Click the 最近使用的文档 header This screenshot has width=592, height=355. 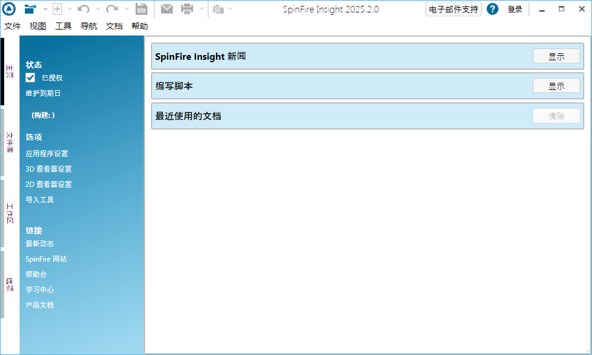pos(188,116)
